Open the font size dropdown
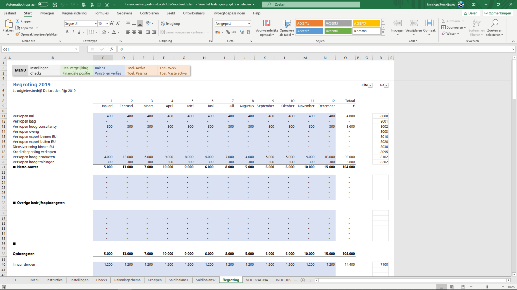517x290 pixels. coord(107,23)
